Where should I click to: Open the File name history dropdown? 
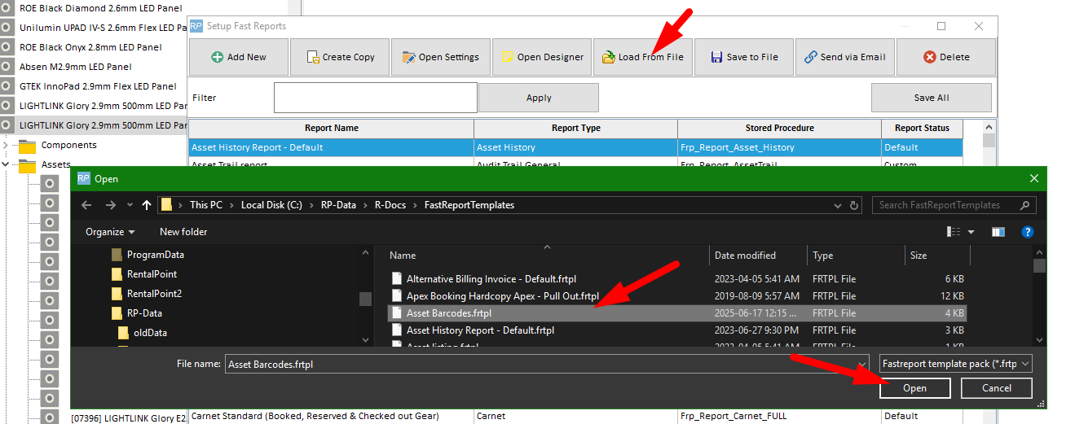pyautogui.click(x=861, y=365)
